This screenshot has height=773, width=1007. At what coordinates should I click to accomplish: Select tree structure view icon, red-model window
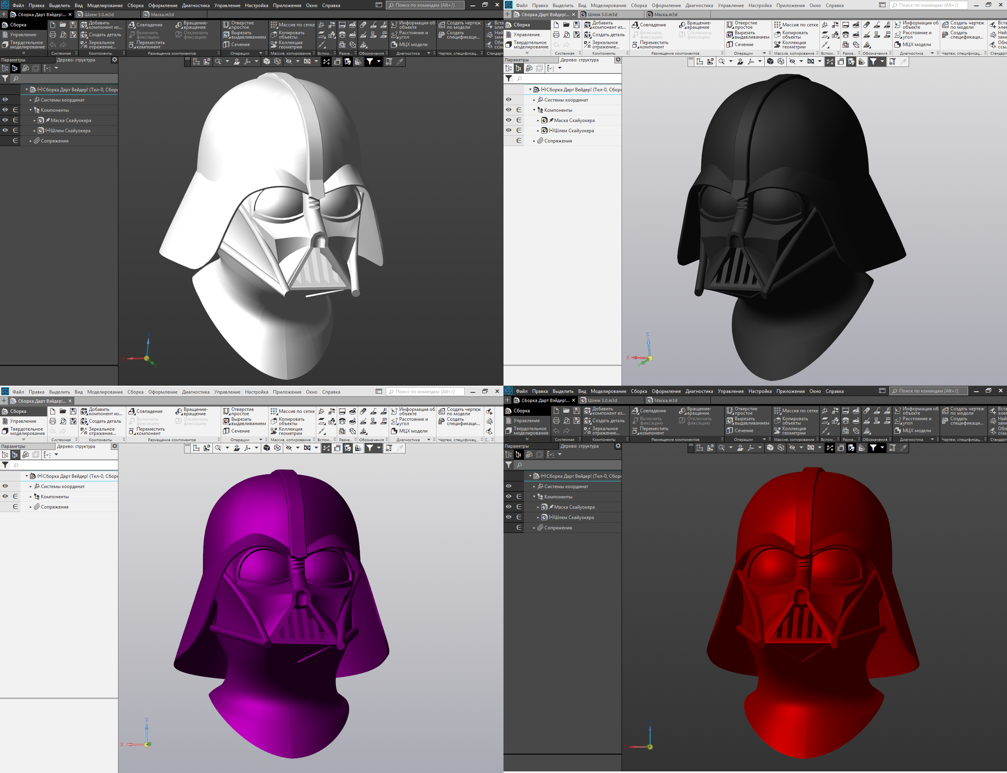(x=519, y=454)
